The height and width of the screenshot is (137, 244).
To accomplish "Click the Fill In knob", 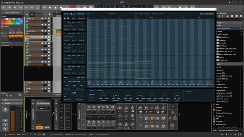I will click(x=177, y=96).
